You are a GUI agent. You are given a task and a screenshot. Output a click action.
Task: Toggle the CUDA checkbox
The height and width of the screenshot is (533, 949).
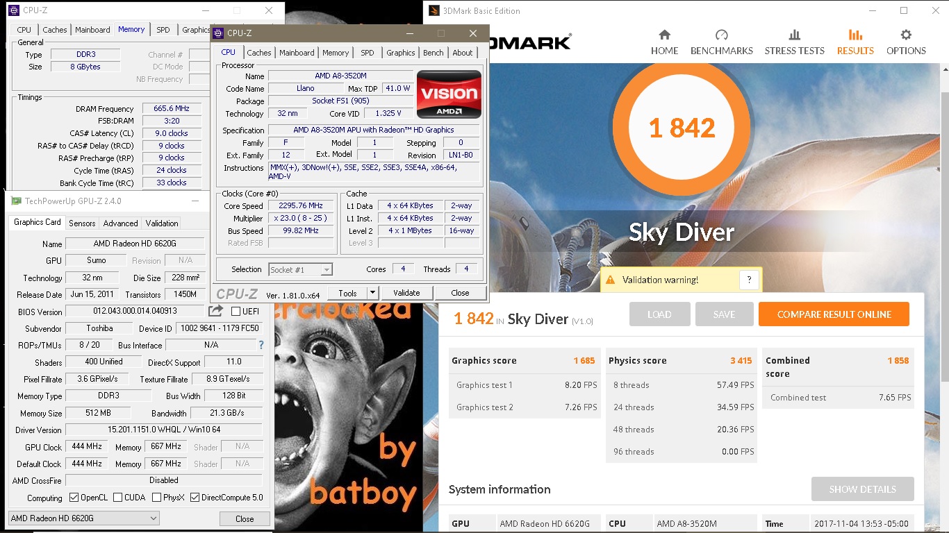(117, 498)
